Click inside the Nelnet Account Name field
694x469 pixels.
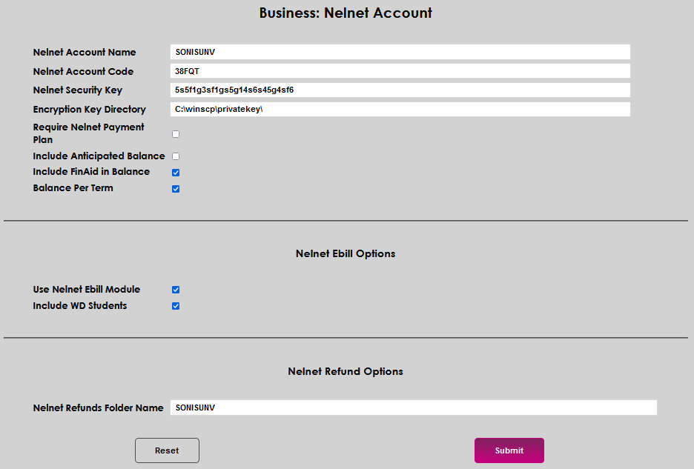click(x=399, y=52)
